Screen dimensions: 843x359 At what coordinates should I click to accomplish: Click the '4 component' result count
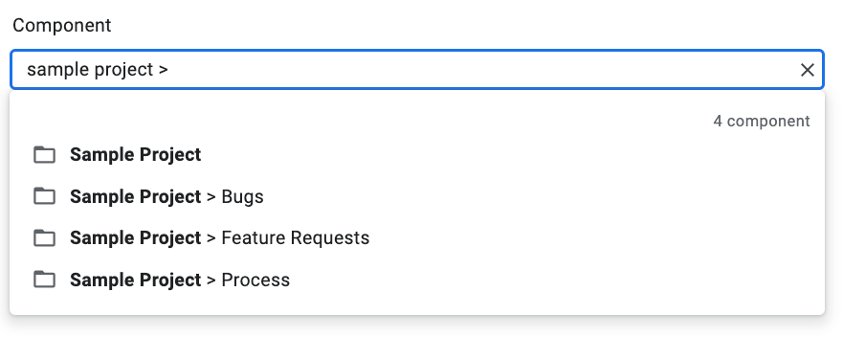(x=762, y=121)
